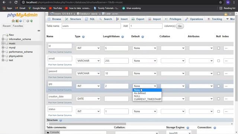This screenshot has height=134, width=238.
Task: Switch to Browse tab
Action: point(54,19)
